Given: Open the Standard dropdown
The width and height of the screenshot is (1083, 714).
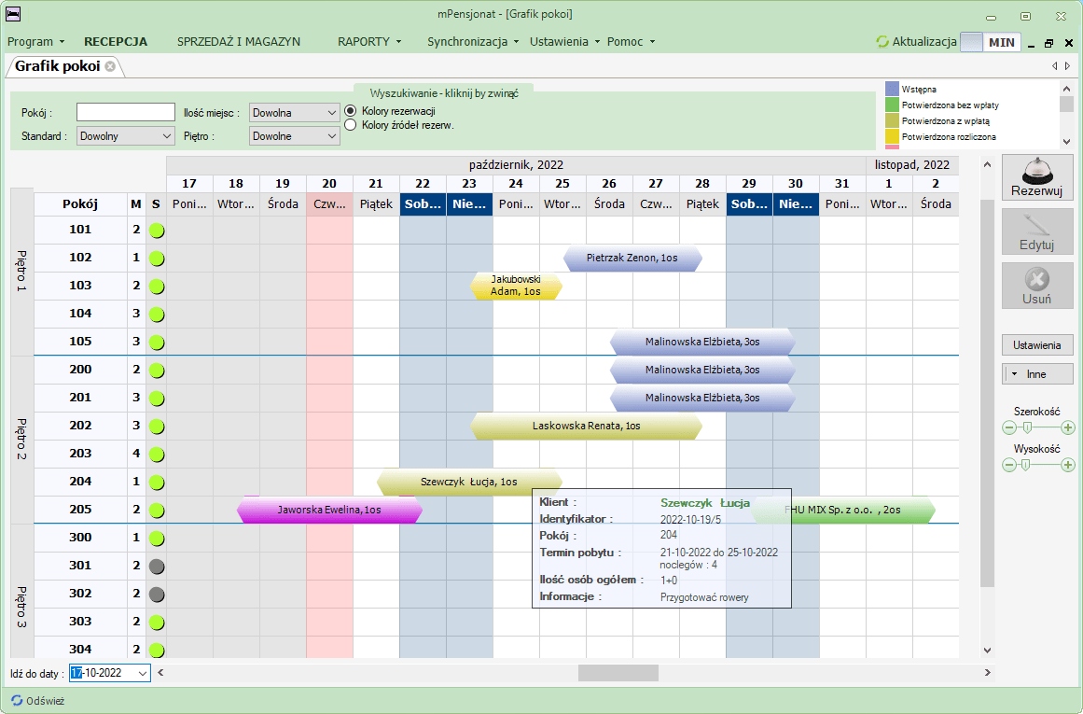Looking at the screenshot, I should click(125, 136).
